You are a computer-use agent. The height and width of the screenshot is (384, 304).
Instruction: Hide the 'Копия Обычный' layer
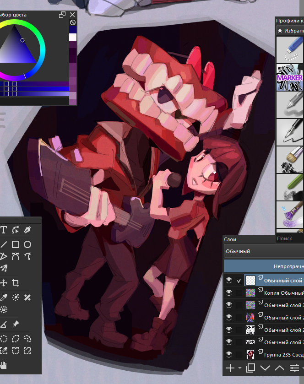pos(229,292)
